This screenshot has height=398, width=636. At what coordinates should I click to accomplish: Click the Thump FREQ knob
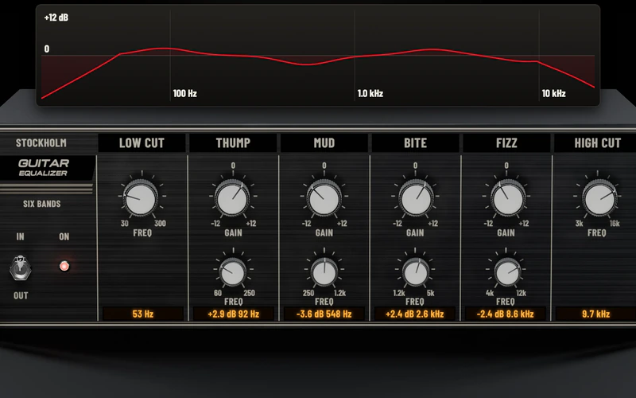tap(232, 272)
